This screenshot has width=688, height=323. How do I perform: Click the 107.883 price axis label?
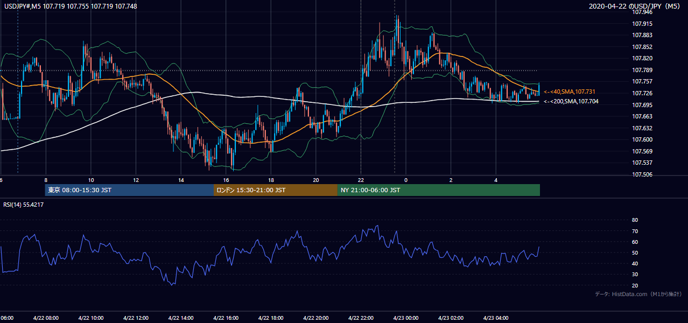pyautogui.click(x=642, y=35)
